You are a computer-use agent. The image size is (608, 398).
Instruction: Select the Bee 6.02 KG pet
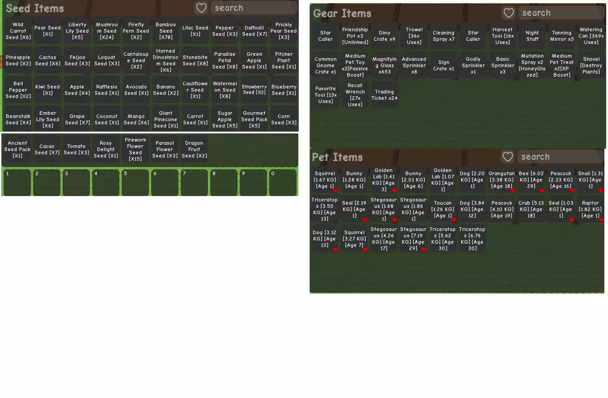[x=531, y=180]
